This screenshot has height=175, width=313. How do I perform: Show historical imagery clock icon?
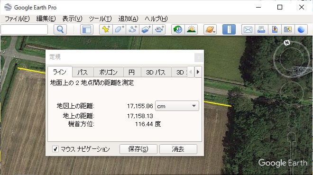tap(178, 29)
